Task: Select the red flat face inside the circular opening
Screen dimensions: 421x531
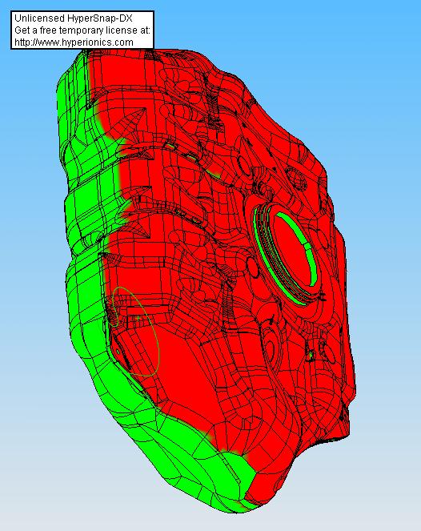Action: [291, 252]
